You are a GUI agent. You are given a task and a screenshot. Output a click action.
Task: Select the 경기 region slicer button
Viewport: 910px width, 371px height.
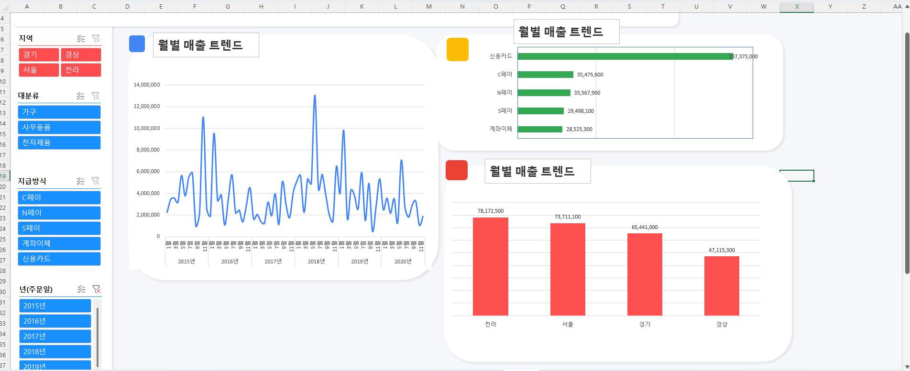click(39, 55)
